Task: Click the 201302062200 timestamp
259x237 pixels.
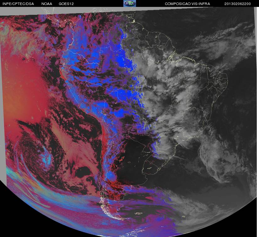Action: tap(238, 4)
